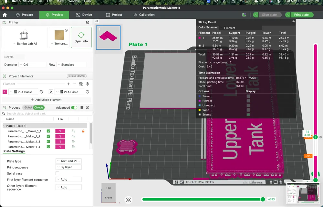Enable Wipe display checkbox
The width and height of the screenshot is (323, 207).
pos(248,110)
